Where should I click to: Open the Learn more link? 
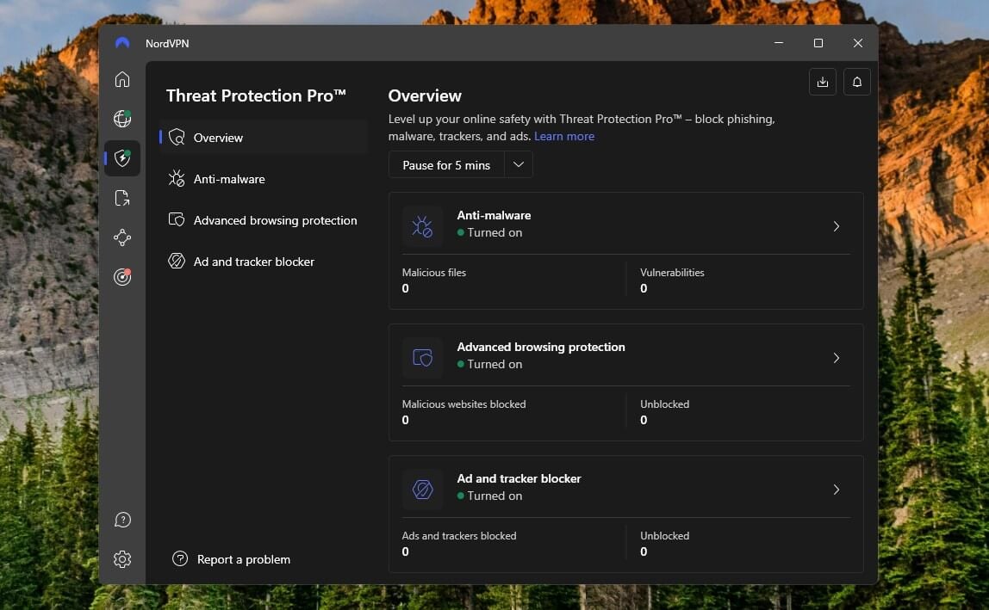(x=564, y=136)
